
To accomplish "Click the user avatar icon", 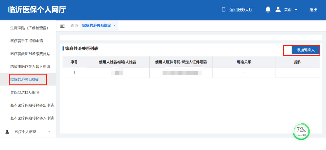I will pos(278,10).
